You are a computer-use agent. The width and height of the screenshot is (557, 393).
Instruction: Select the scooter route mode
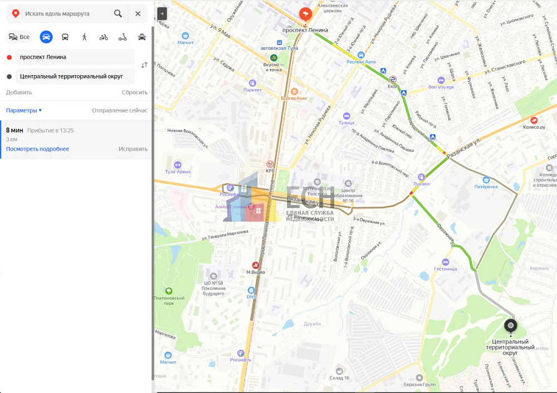[123, 37]
